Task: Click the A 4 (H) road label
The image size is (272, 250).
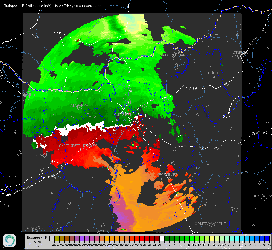Action: tap(183, 146)
